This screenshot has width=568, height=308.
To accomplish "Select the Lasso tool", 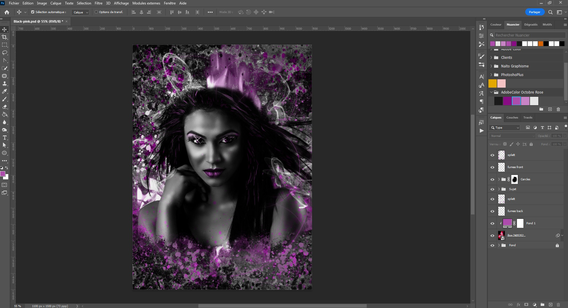I will [4, 53].
